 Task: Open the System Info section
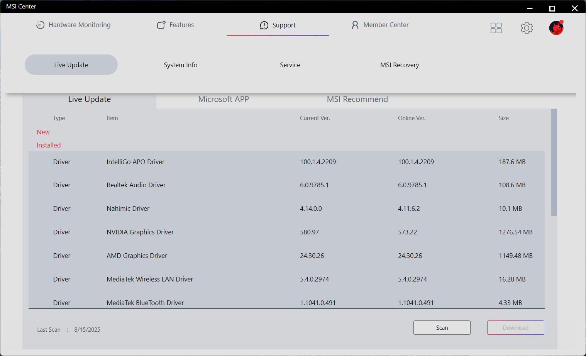coord(181,65)
